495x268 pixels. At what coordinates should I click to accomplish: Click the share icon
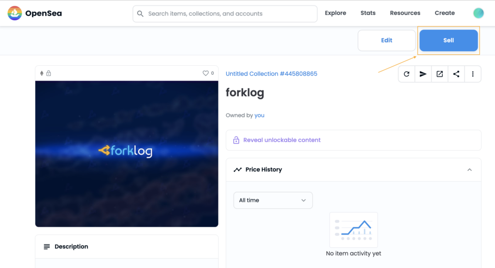pos(456,74)
